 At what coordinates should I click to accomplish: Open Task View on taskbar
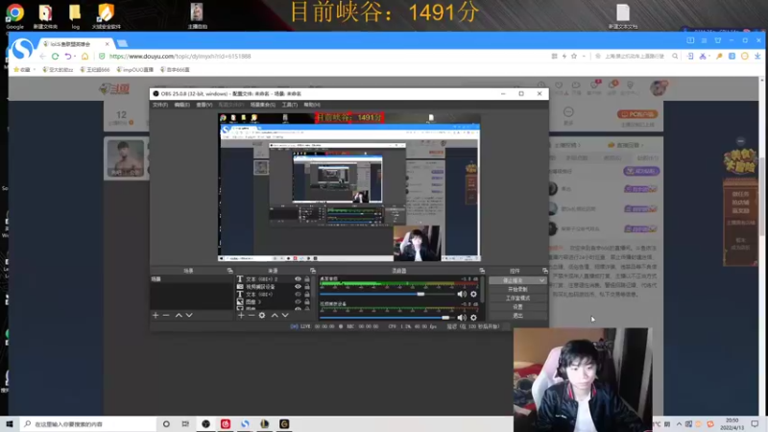coord(185,424)
